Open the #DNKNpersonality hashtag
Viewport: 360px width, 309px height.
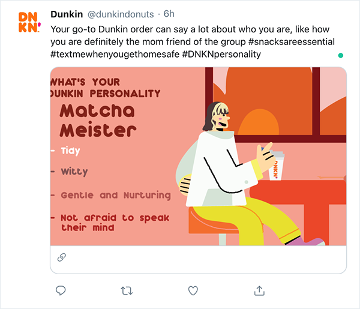click(x=221, y=55)
